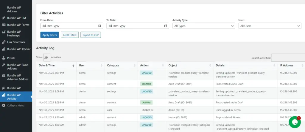
Task: Click the Bundle WP Advance Addons gauge icon
Action: pyautogui.click(x=4, y=76)
